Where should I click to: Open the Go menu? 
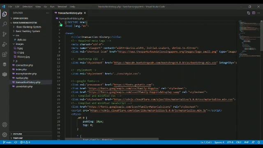point(46,7)
